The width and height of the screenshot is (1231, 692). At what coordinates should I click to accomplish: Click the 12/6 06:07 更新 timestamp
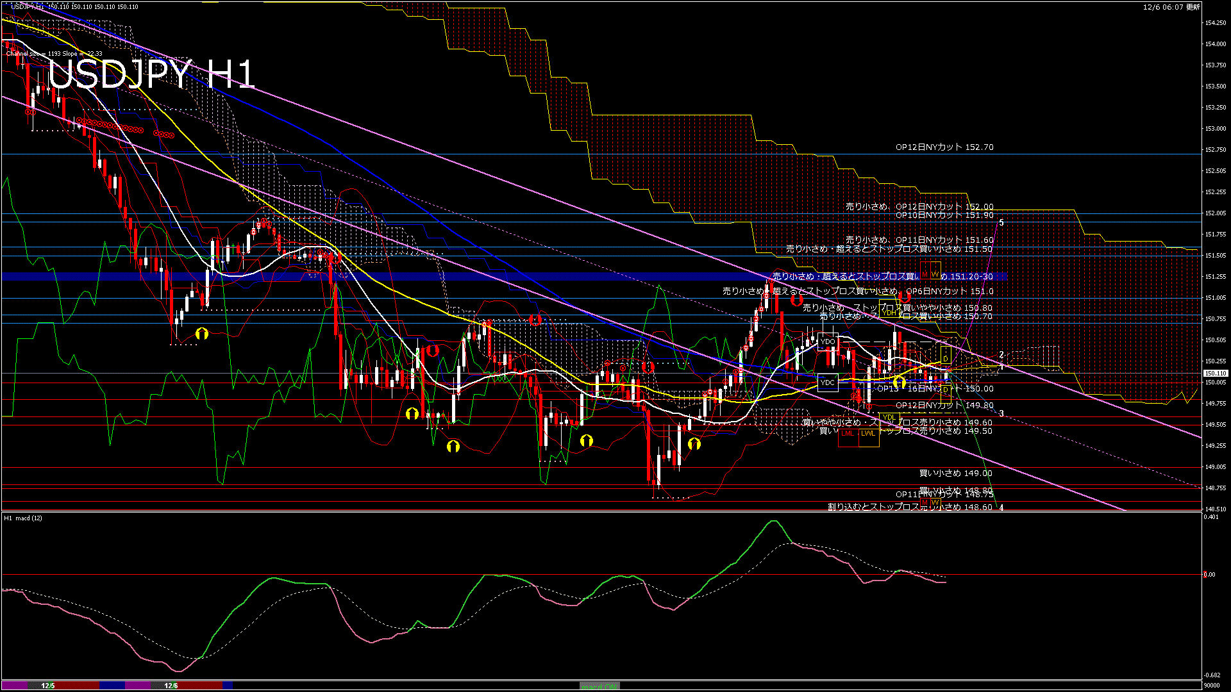click(1171, 7)
